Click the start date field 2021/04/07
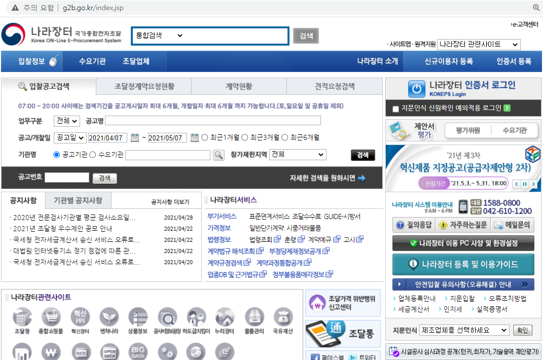543x360 pixels. 107,137
